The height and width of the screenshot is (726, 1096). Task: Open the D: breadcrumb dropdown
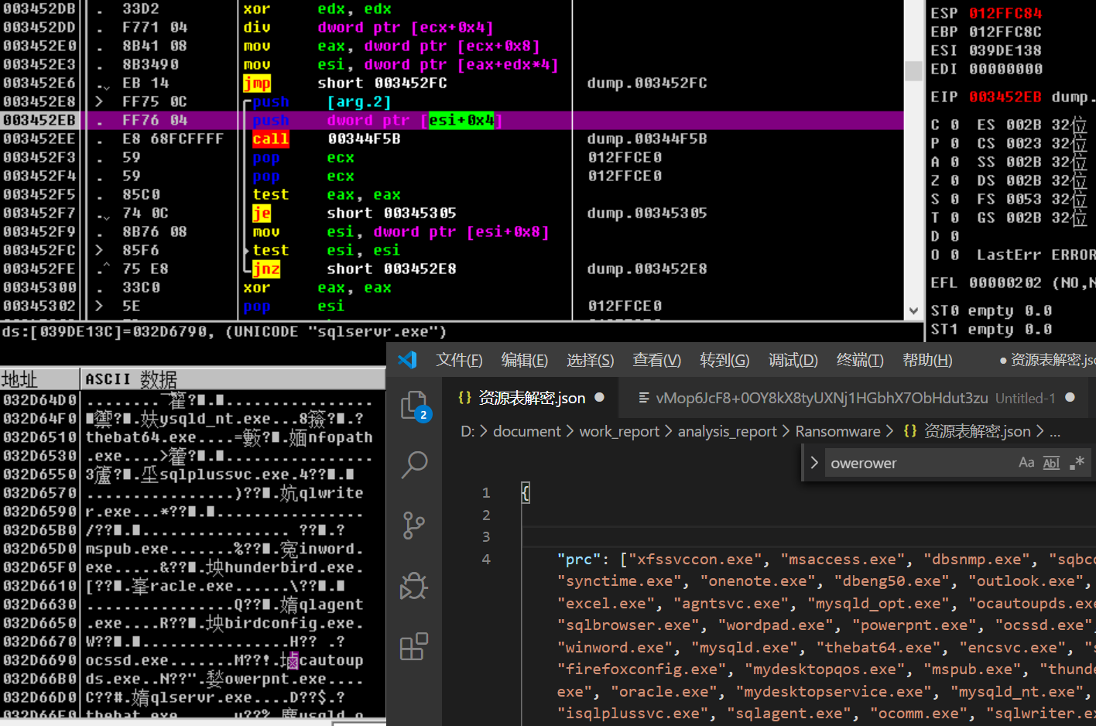point(468,431)
